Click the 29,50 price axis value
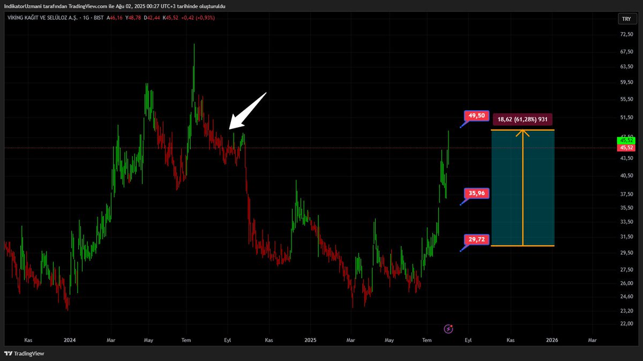This screenshot has width=643, height=361. (626, 252)
